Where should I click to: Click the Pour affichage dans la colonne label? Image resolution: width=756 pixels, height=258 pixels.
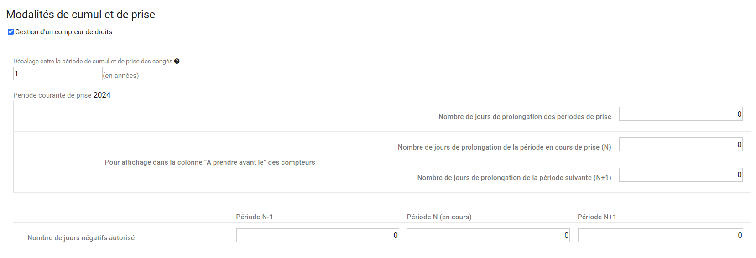[210, 162]
